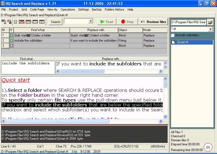Click scroll-down arrow of preview pane

coord(165,117)
